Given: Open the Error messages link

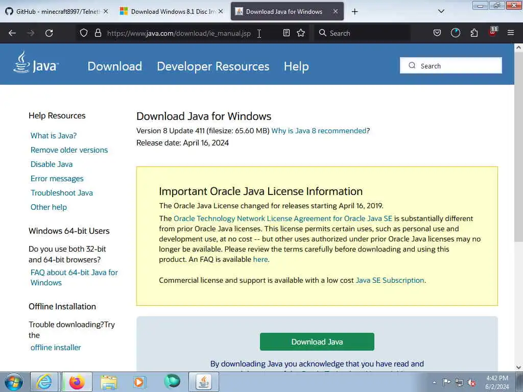Looking at the screenshot, I should (57, 179).
